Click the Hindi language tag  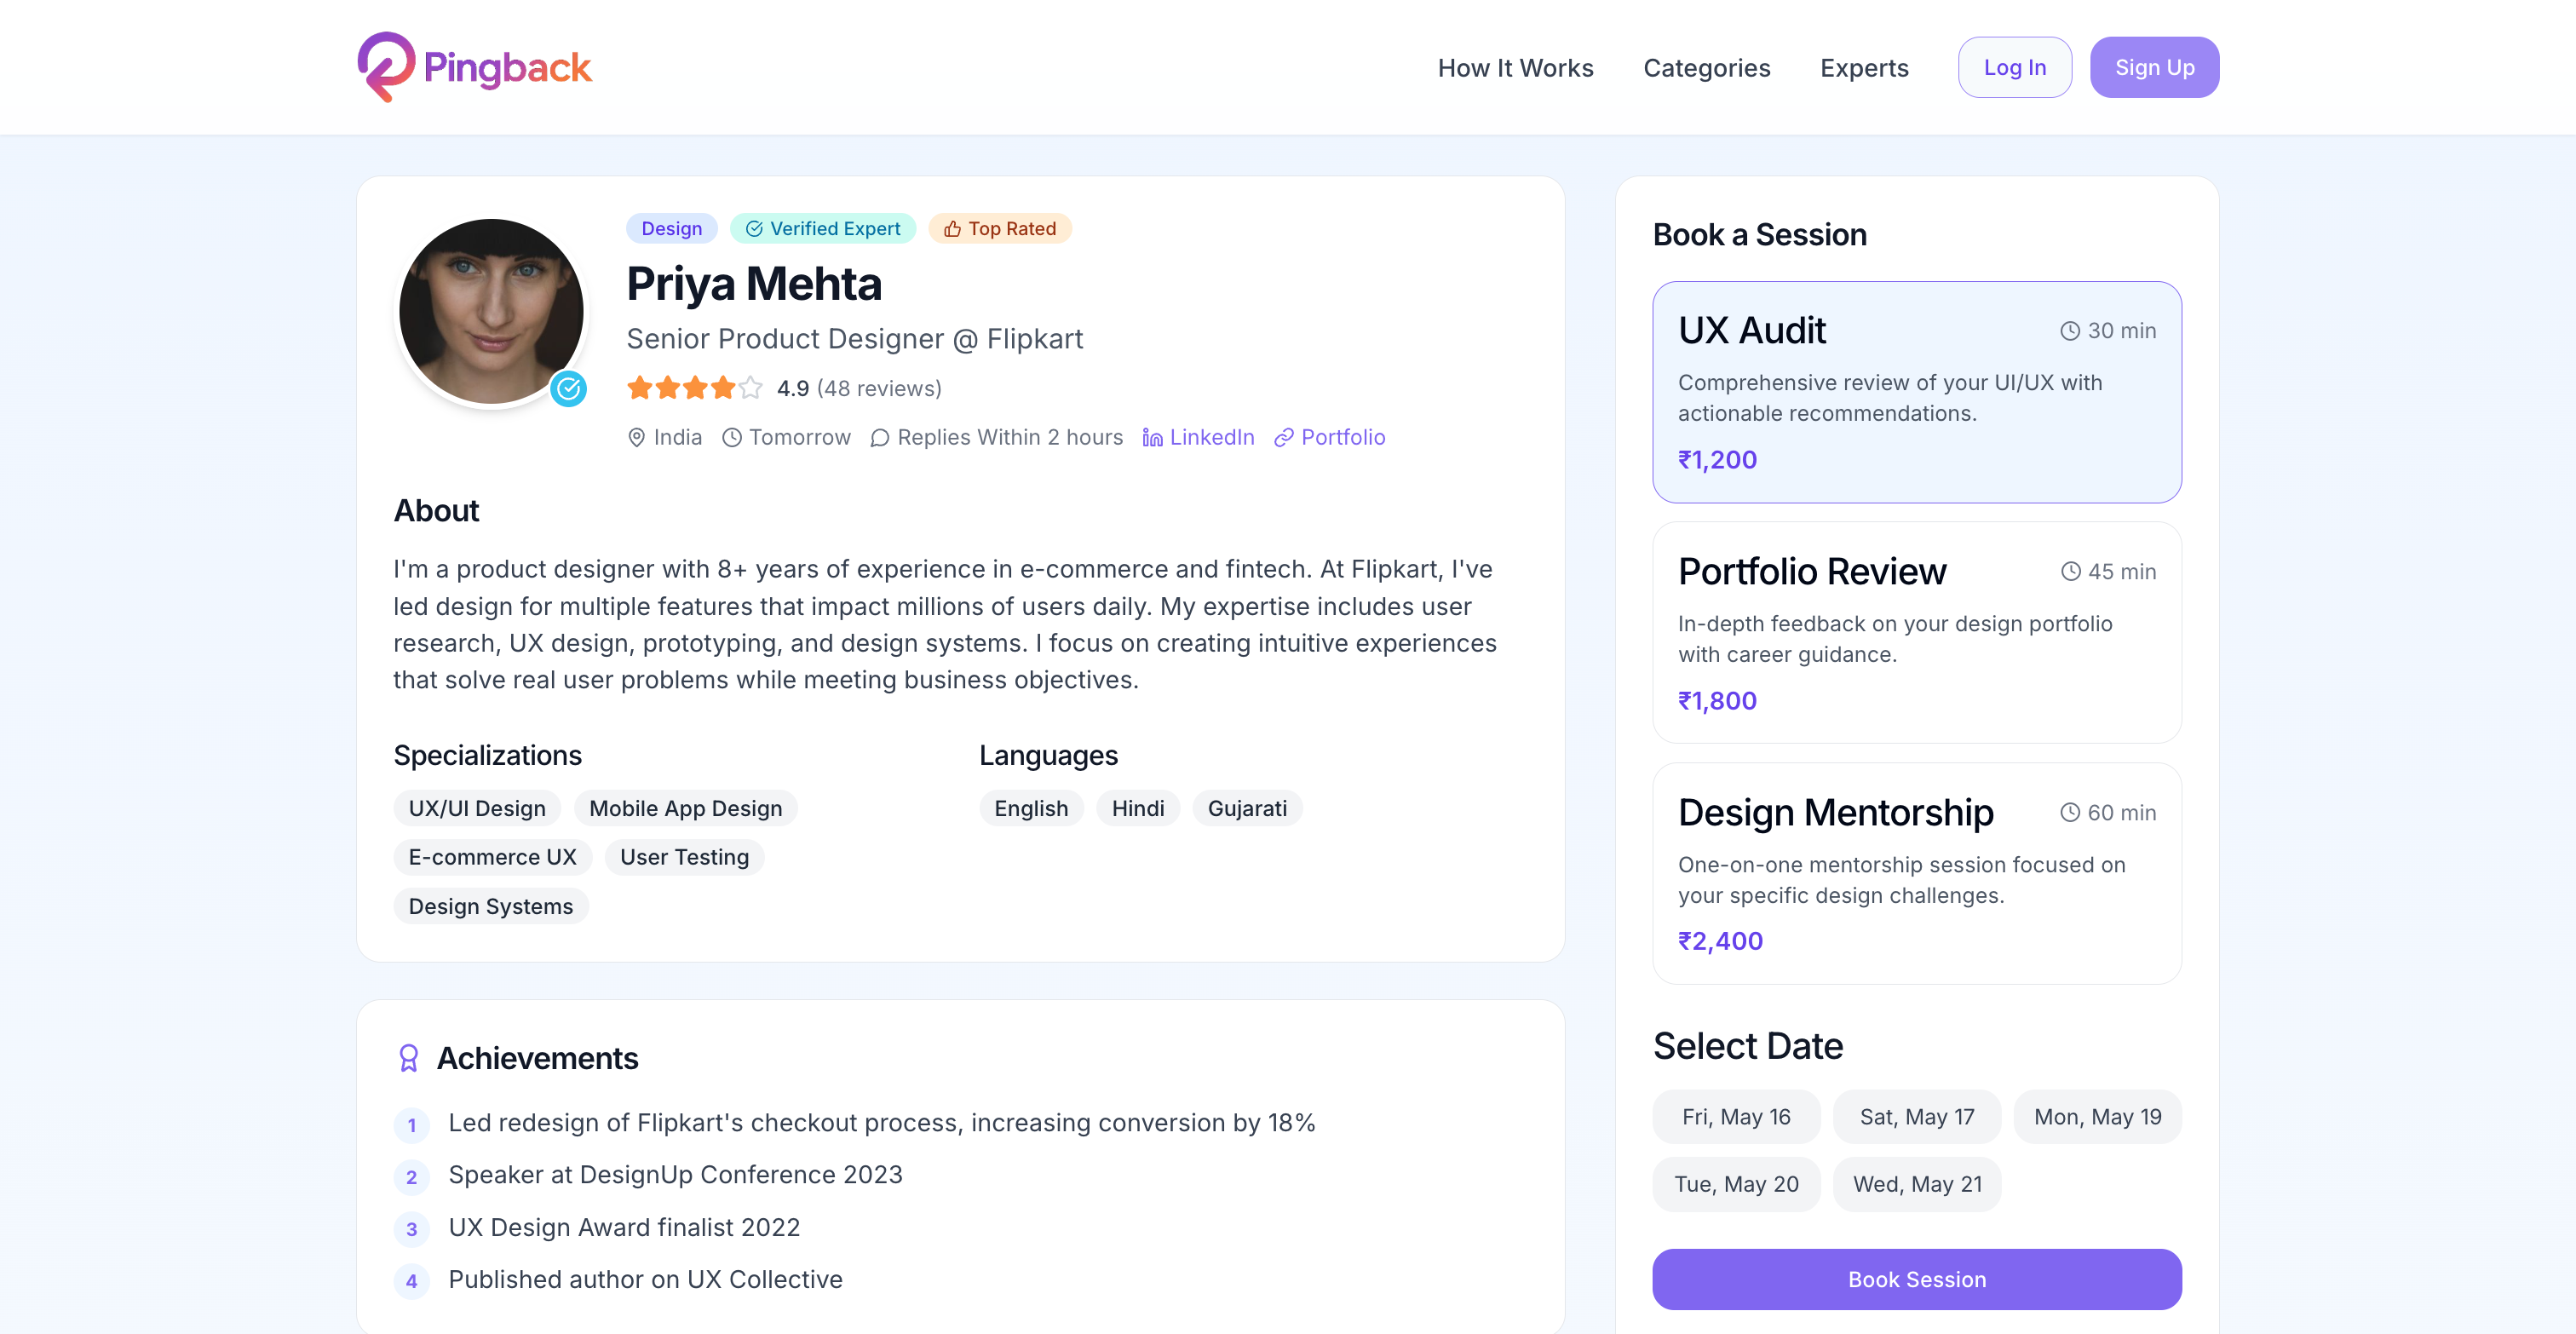coord(1138,808)
